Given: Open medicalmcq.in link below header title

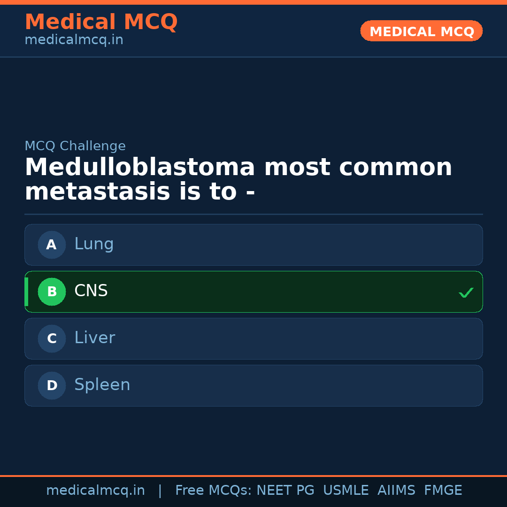Looking at the screenshot, I should pos(74,40).
